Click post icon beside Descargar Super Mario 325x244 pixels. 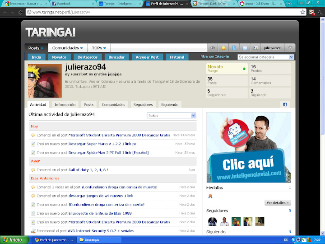point(33,144)
